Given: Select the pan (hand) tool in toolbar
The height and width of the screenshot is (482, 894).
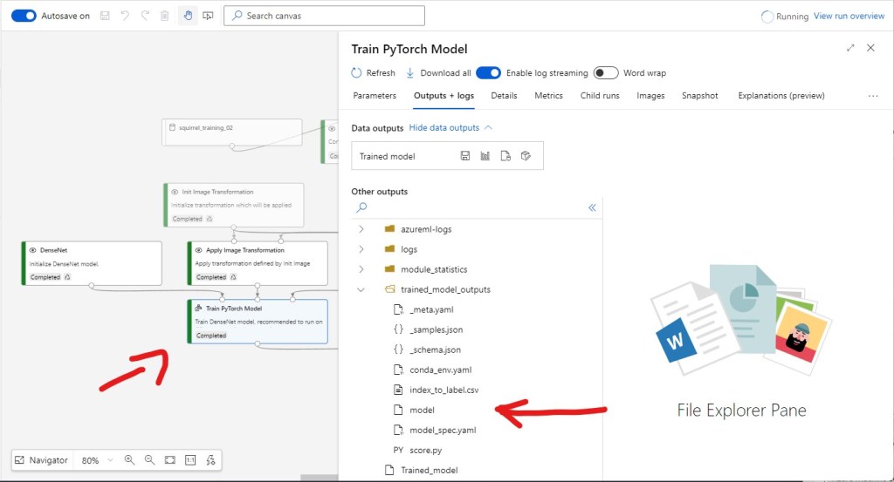Looking at the screenshot, I should click(x=188, y=16).
